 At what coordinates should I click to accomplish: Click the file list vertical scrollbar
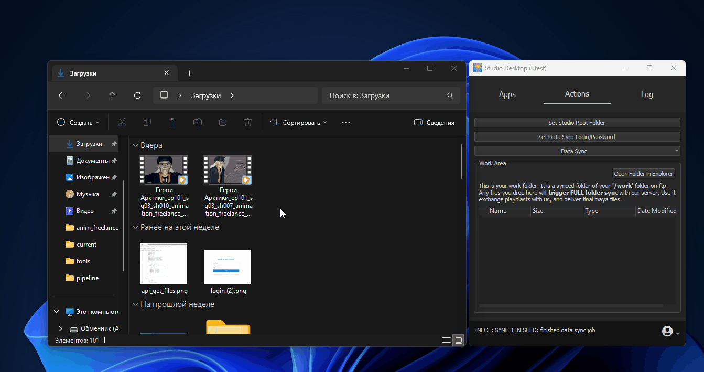461,163
